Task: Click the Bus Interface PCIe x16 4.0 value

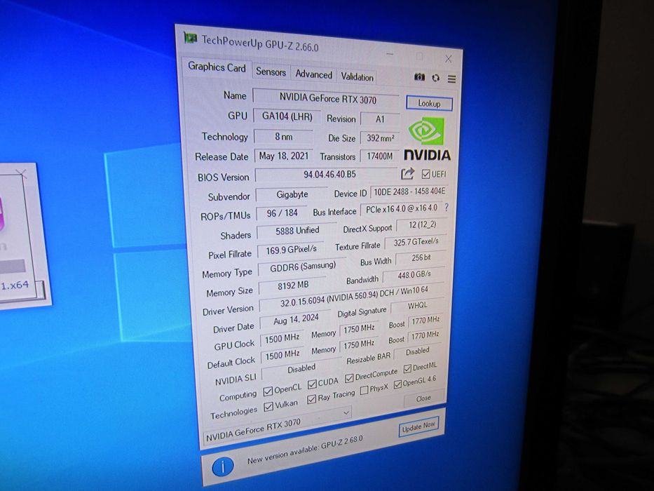Action: click(x=401, y=209)
